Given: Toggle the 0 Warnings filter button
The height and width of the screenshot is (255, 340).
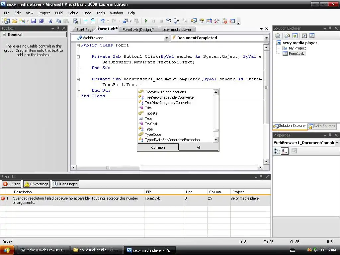Looking at the screenshot, I should click(37, 184).
